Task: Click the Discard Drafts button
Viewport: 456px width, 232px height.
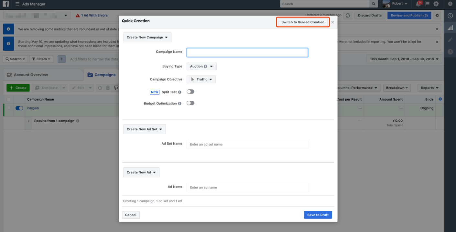Action: pos(370,15)
